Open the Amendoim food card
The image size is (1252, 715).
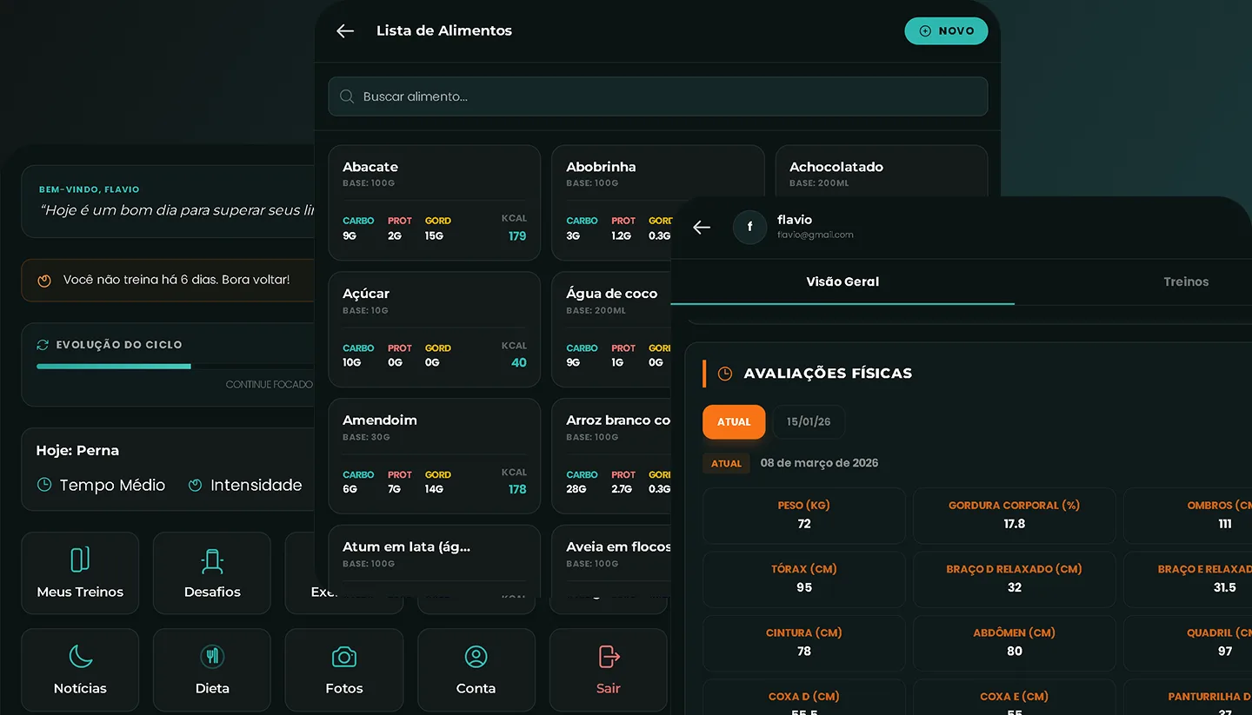434,456
